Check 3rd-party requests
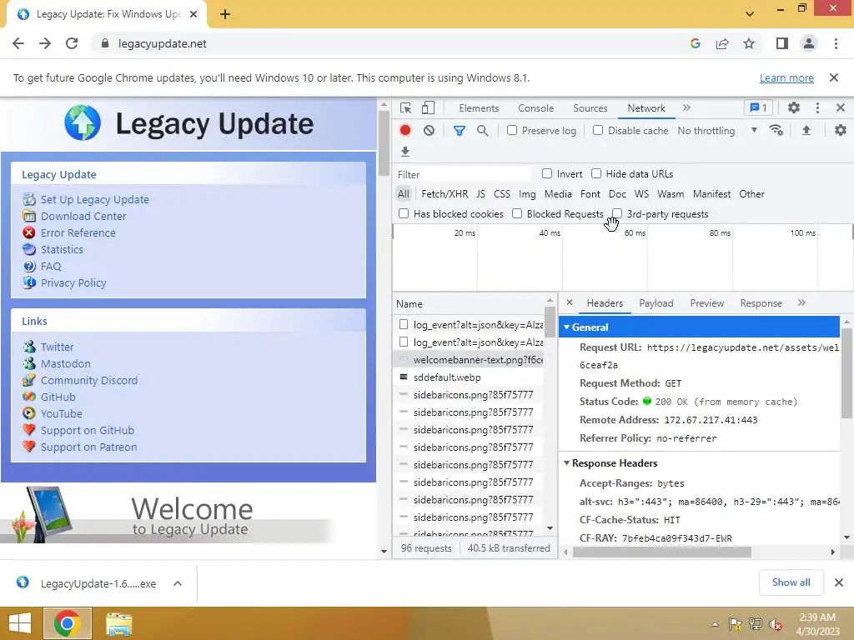The image size is (854, 640). [x=617, y=212]
